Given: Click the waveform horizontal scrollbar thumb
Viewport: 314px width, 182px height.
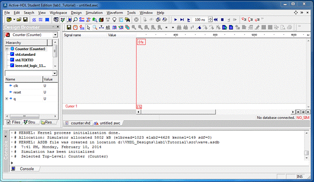Looking at the screenshot, I should click(178, 112).
